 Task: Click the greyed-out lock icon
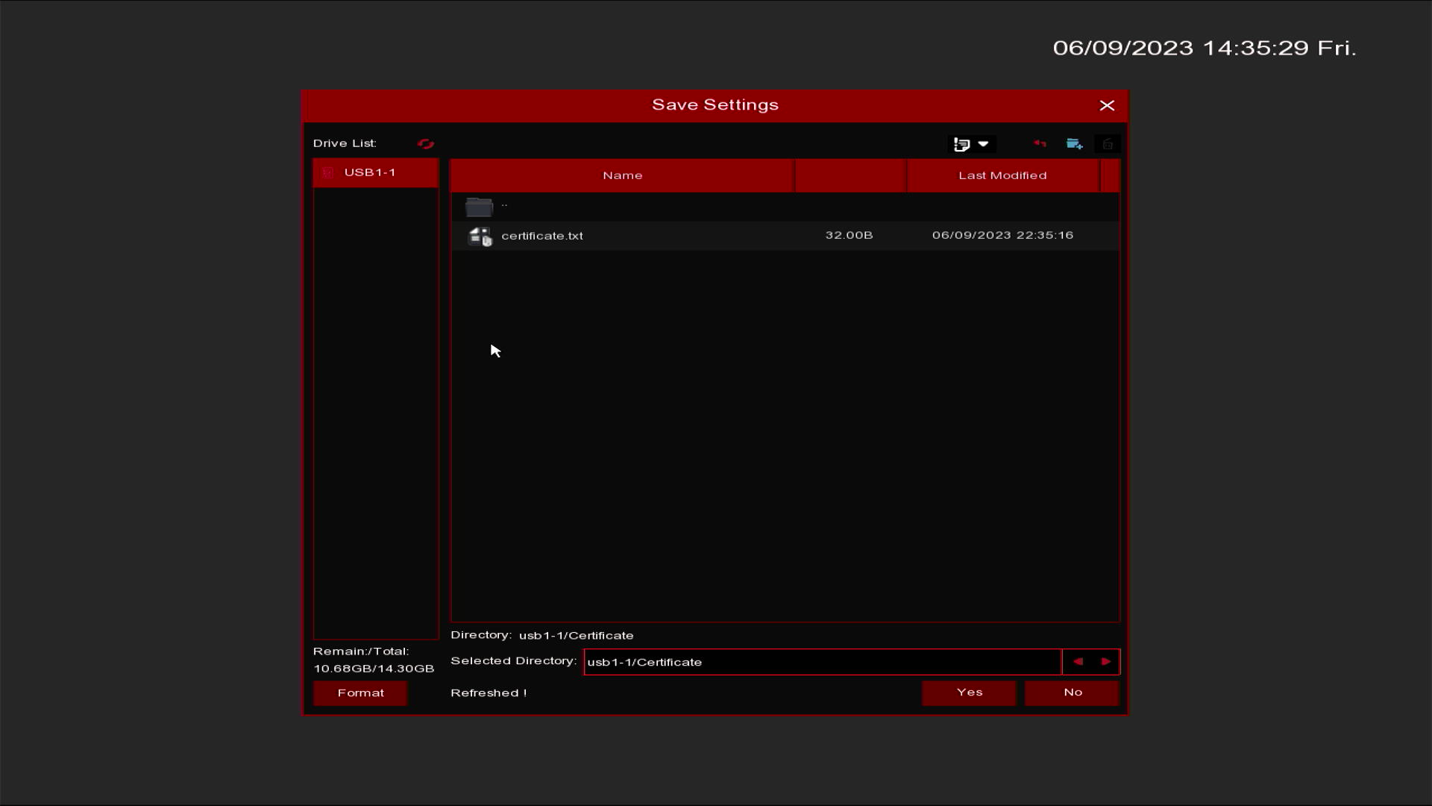pos(1108,144)
